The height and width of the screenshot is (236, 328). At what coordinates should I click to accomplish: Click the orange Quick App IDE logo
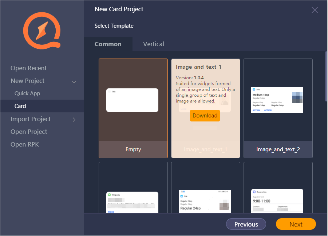[42, 31]
